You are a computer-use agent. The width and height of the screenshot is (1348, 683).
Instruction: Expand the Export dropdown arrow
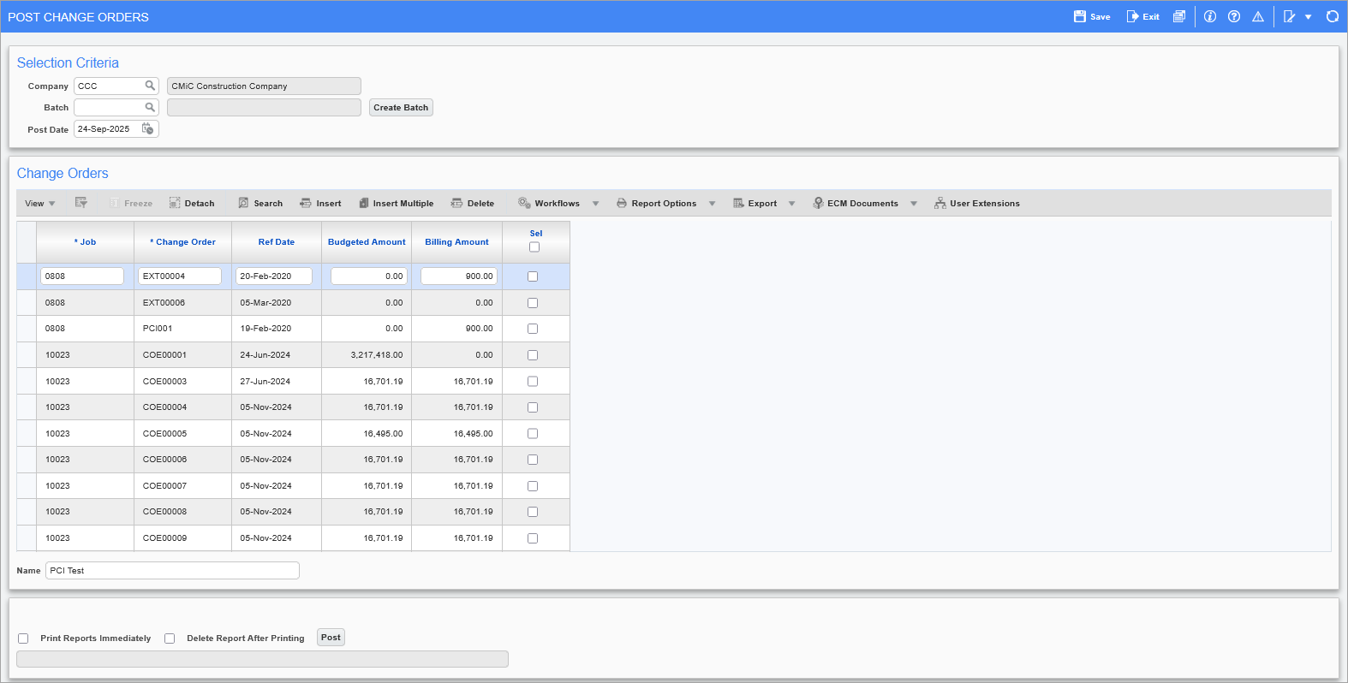(x=791, y=204)
